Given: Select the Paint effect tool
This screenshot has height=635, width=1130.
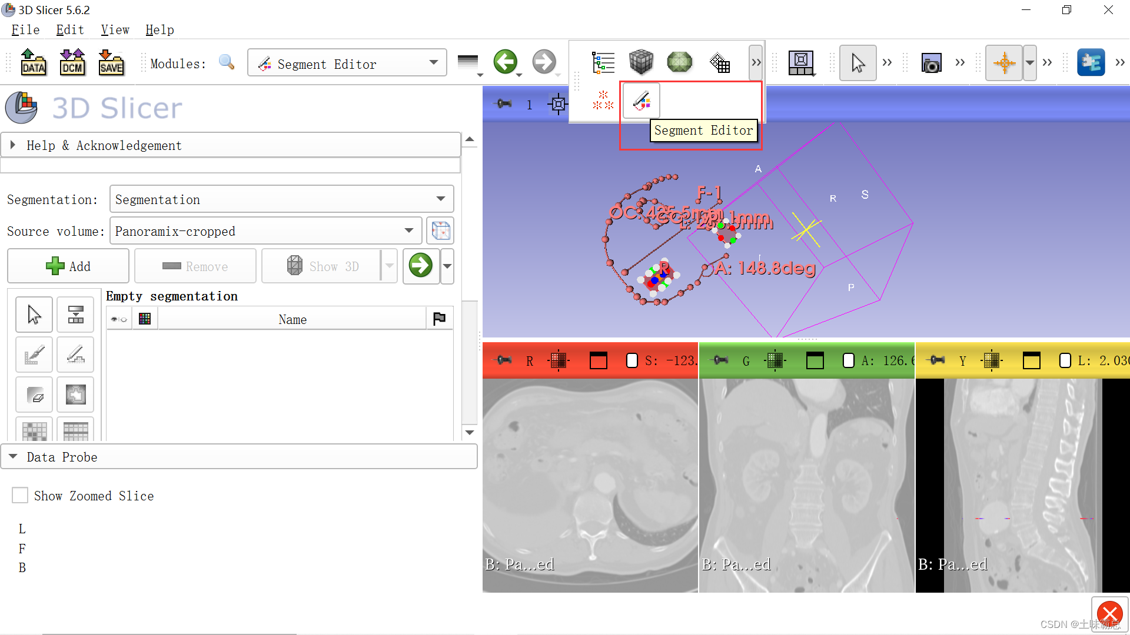Looking at the screenshot, I should pyautogui.click(x=34, y=355).
